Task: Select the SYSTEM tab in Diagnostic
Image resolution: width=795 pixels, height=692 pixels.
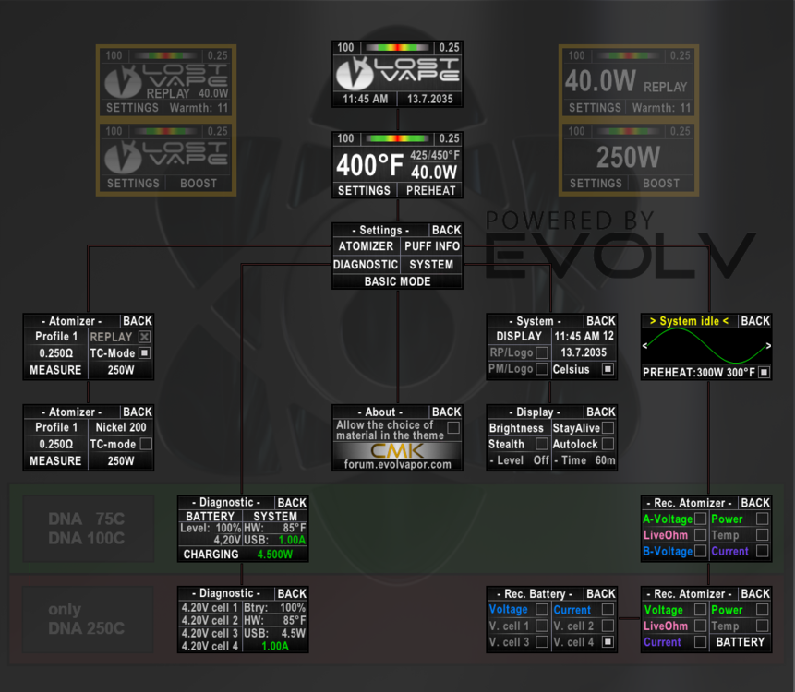Action: coord(275,516)
